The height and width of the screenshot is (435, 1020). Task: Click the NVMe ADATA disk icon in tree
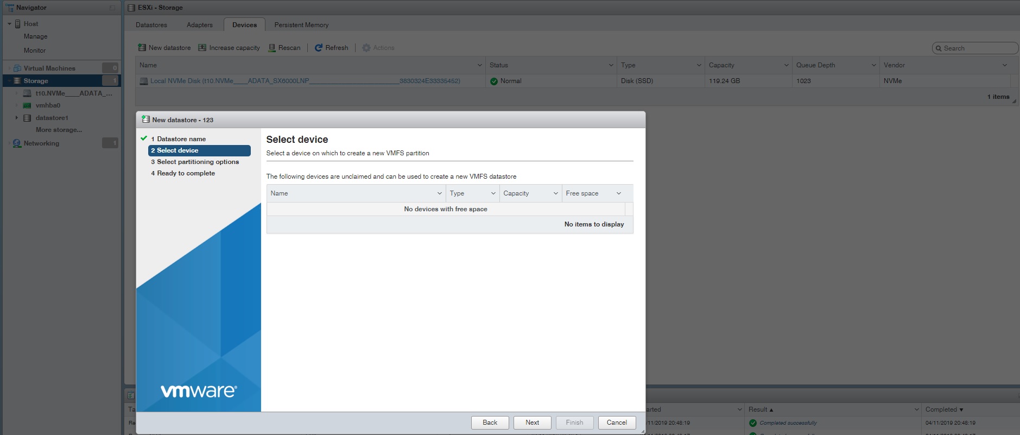point(27,93)
